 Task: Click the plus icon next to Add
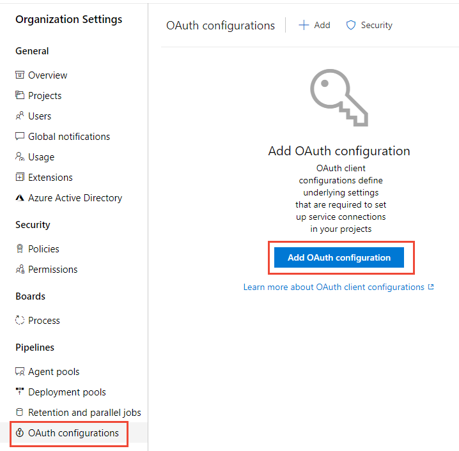click(304, 25)
